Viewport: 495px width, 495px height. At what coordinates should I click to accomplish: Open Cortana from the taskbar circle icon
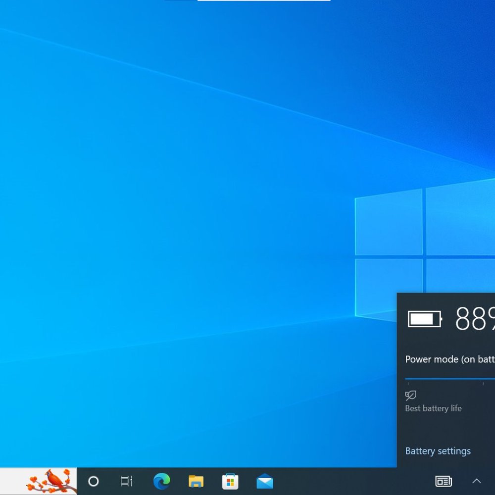[94, 482]
